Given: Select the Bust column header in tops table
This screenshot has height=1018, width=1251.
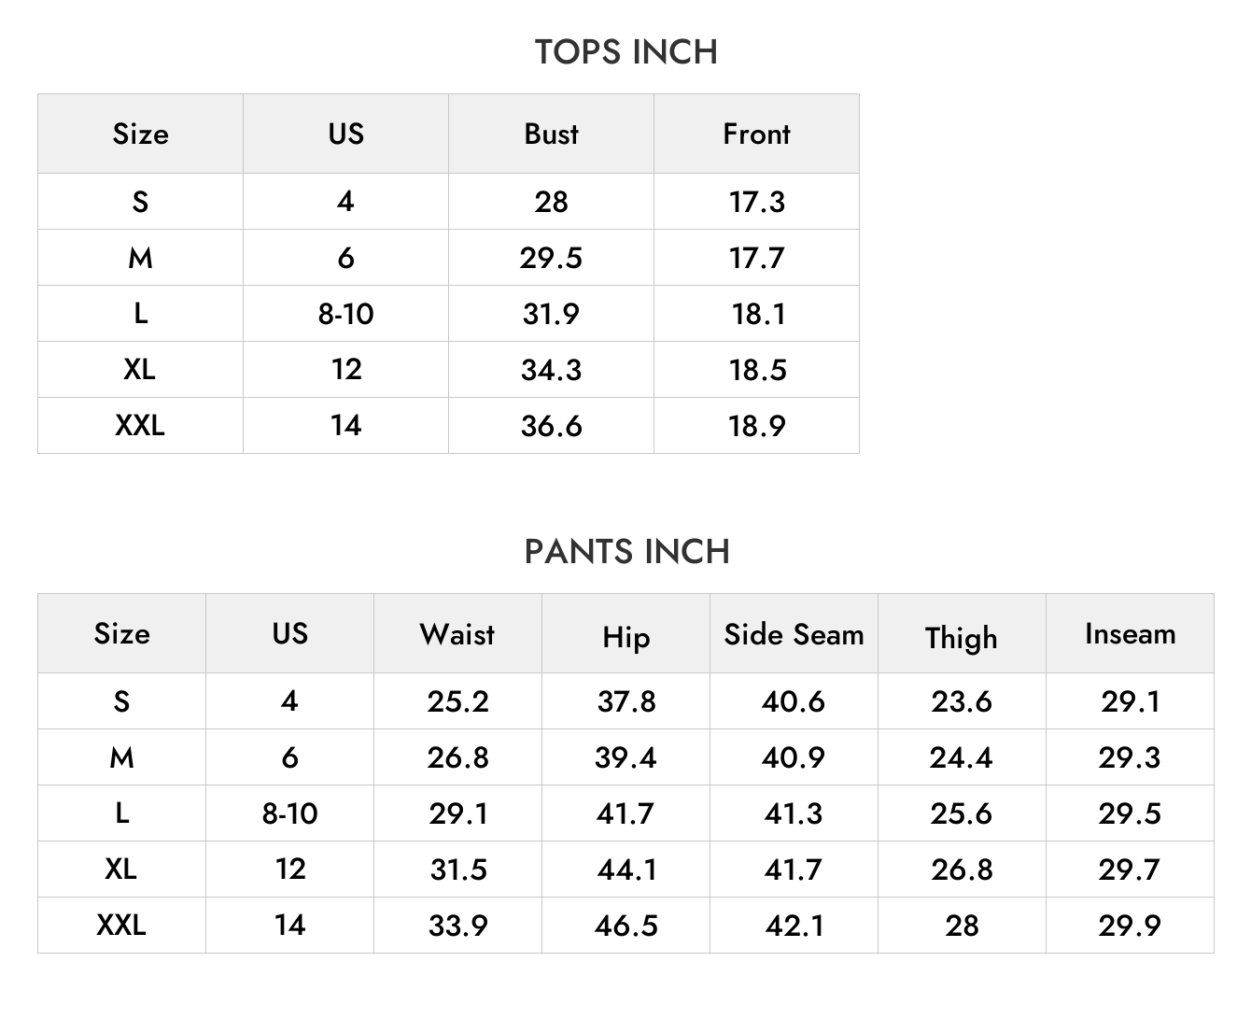Looking at the screenshot, I should coord(551,134).
